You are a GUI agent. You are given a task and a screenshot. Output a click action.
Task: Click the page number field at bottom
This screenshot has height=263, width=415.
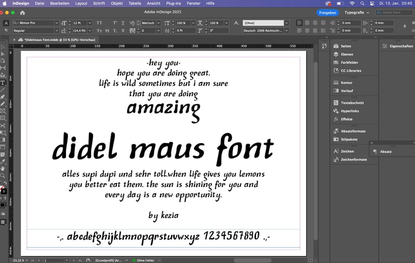pyautogui.click(x=53, y=260)
